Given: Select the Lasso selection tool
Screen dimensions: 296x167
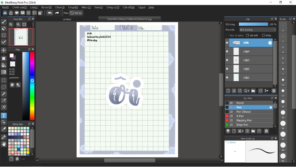Looking at the screenshot, I should click(x=3, y=87).
